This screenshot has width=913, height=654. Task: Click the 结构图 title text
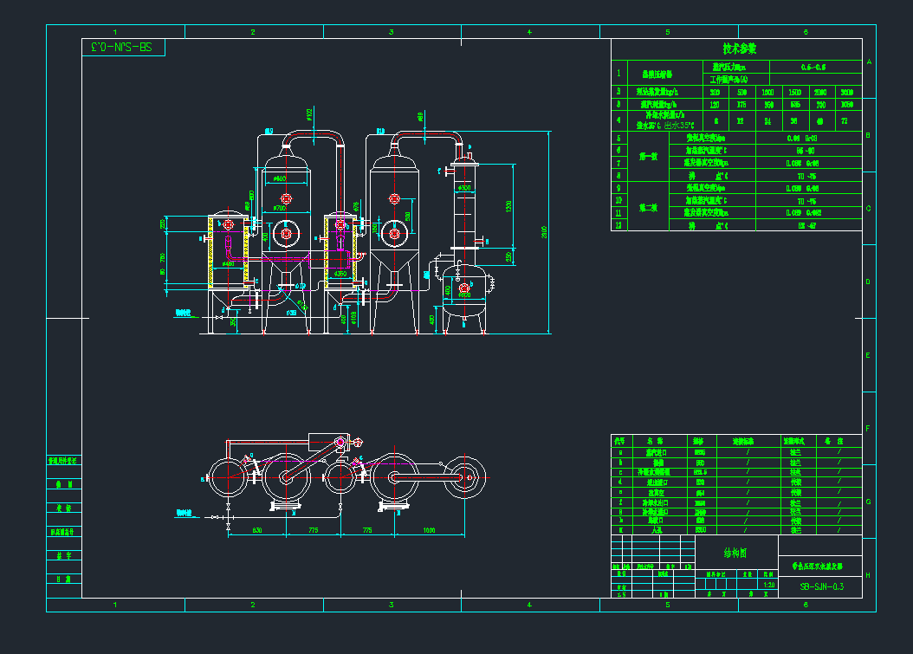tap(735, 552)
